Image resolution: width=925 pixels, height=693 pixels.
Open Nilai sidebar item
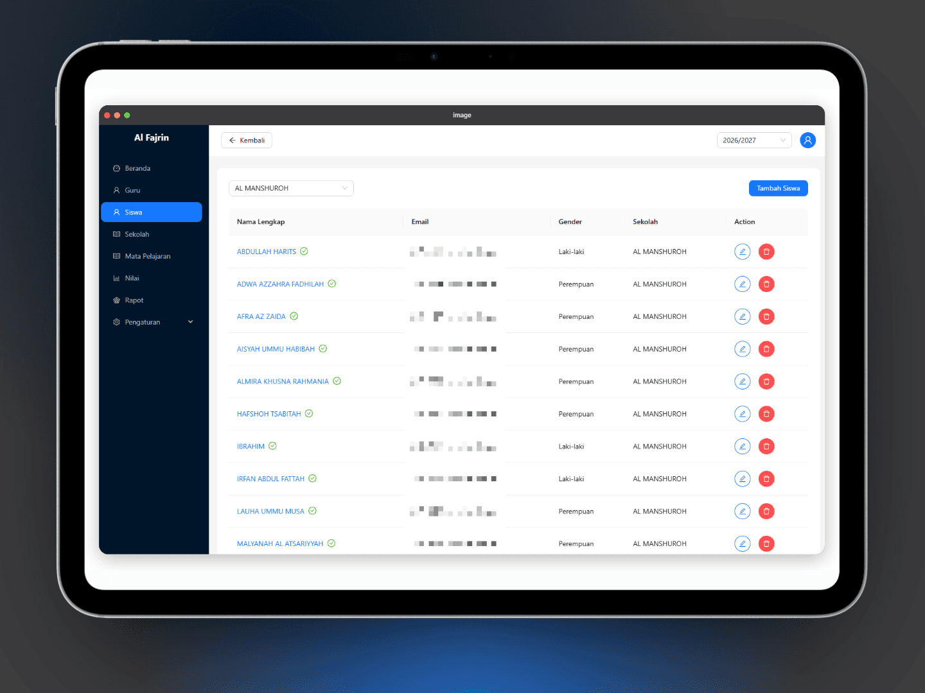pyautogui.click(x=152, y=278)
